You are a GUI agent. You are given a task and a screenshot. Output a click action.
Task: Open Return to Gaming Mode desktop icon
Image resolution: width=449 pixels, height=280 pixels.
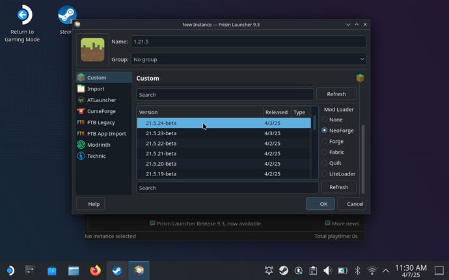coord(22,23)
